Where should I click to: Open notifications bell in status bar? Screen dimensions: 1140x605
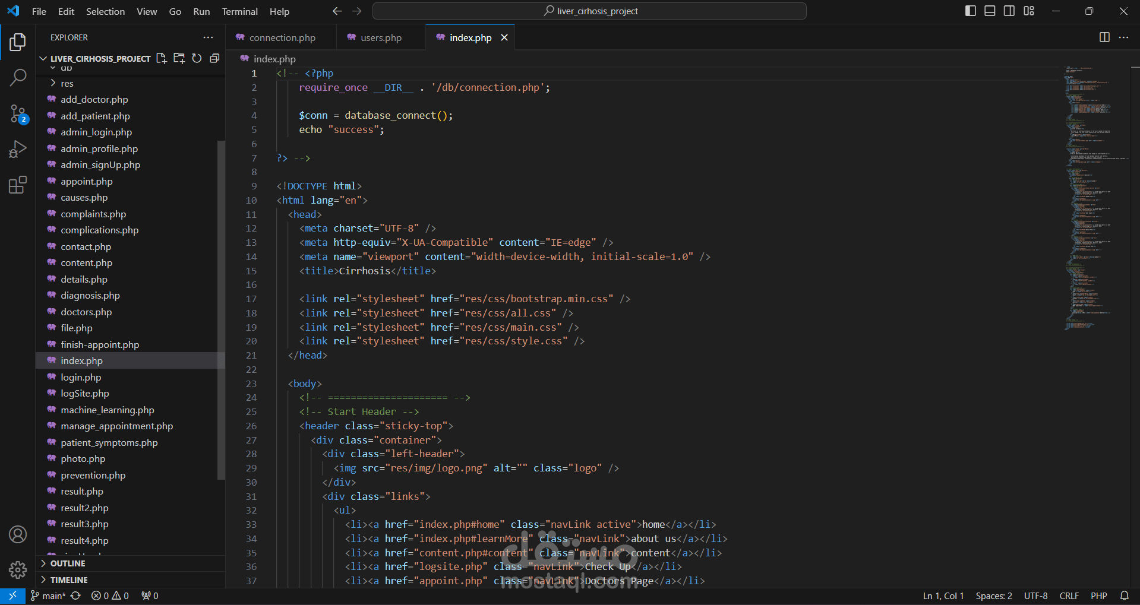(1125, 596)
